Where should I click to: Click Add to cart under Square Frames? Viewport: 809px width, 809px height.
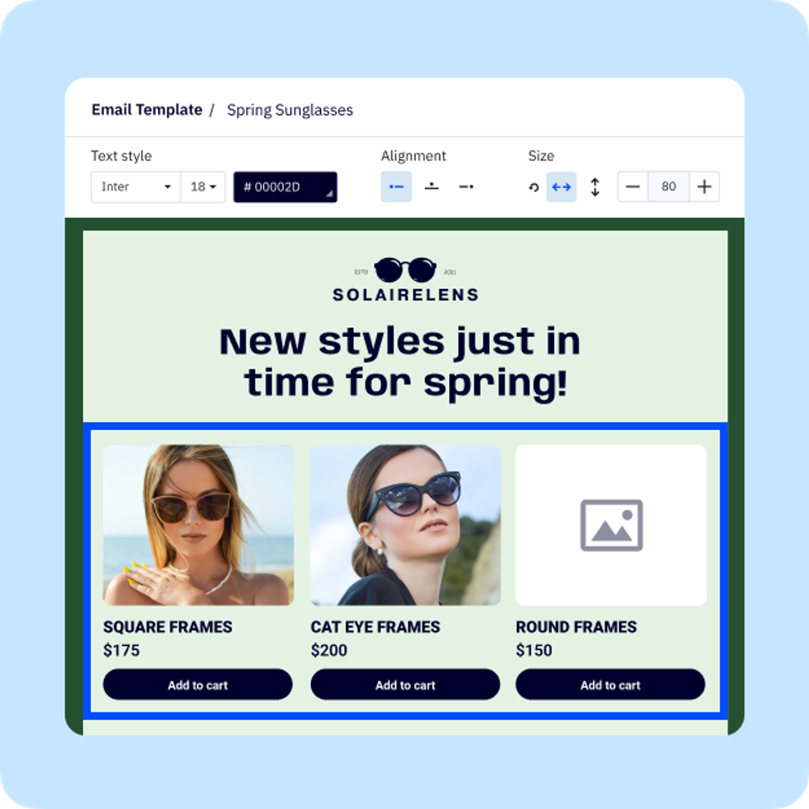tap(198, 685)
